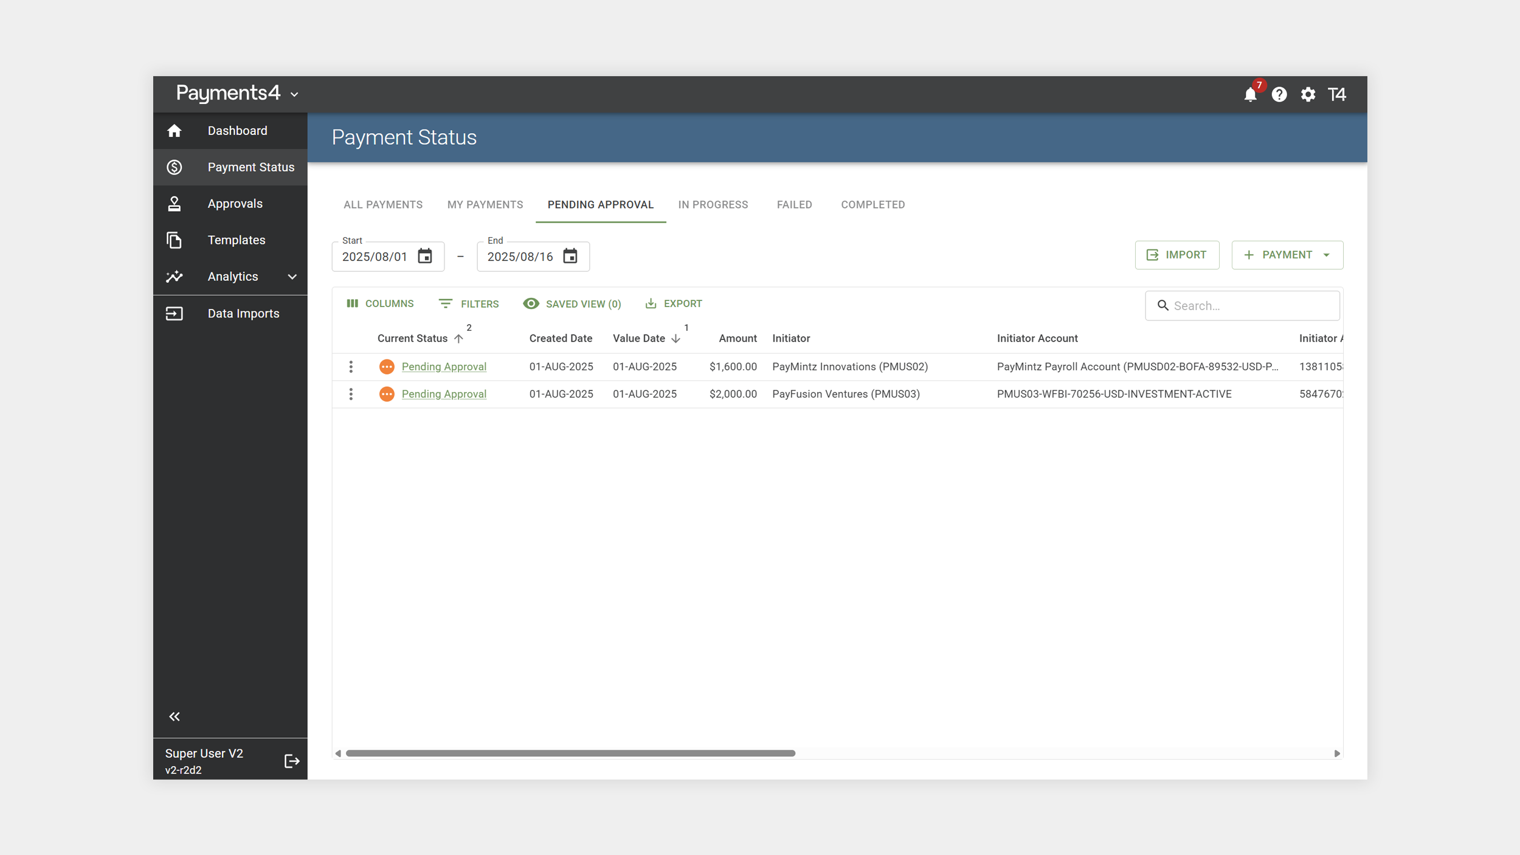The image size is (1520, 855).
Task: Open row menu for the $1,600.00 payment
Action: point(351,367)
